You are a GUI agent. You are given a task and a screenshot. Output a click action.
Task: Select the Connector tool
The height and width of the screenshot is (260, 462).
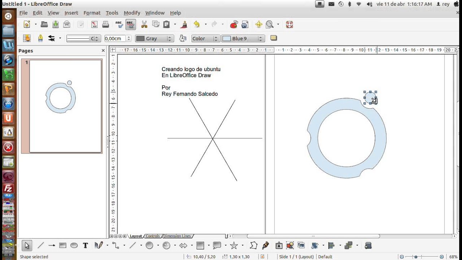pyautogui.click(x=115, y=246)
